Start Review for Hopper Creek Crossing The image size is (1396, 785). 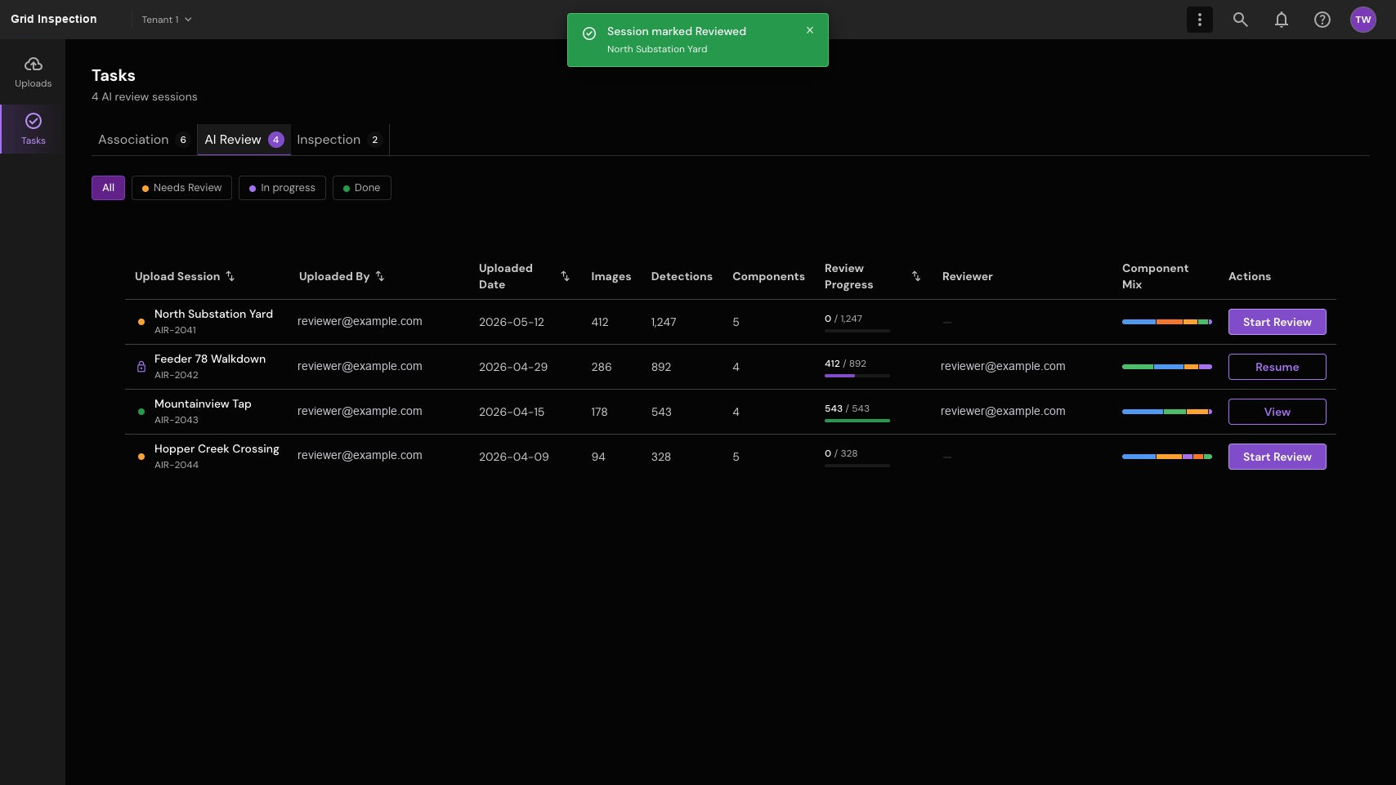pyautogui.click(x=1277, y=457)
